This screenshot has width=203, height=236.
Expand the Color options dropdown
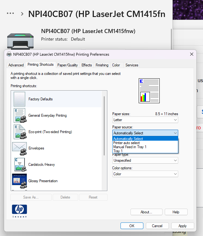pyautogui.click(x=145, y=174)
